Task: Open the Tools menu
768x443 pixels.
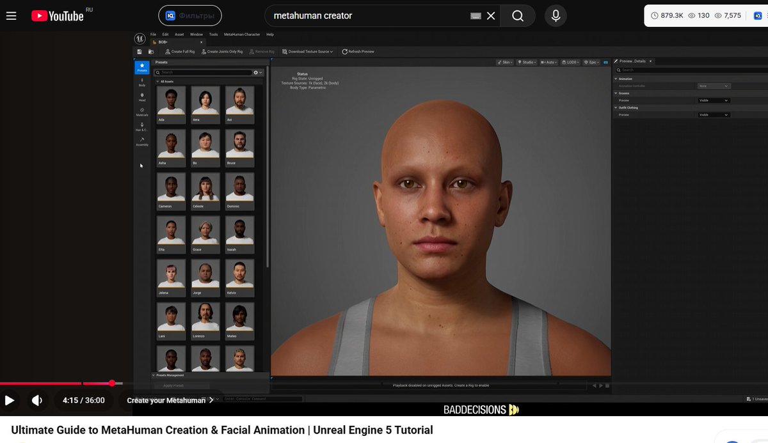Action: click(213, 35)
